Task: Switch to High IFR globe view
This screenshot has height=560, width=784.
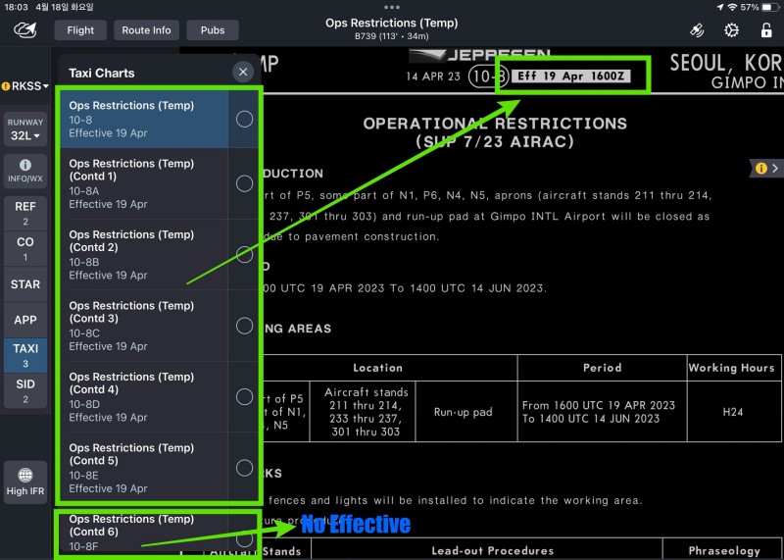Action: 24,481
